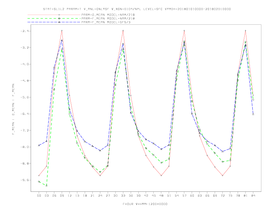Click the blue triangle data point at hour 00

coord(39,145)
